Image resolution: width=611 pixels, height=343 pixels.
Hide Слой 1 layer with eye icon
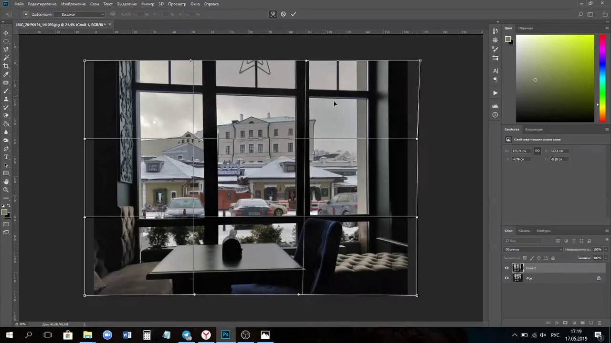tap(507, 268)
